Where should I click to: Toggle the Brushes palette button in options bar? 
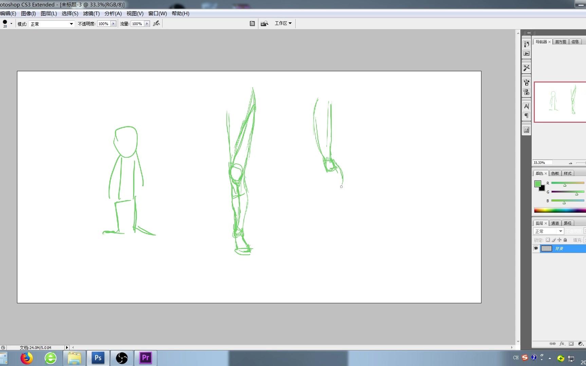(x=252, y=23)
